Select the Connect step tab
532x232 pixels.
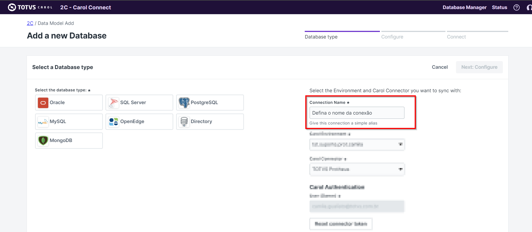456,37
